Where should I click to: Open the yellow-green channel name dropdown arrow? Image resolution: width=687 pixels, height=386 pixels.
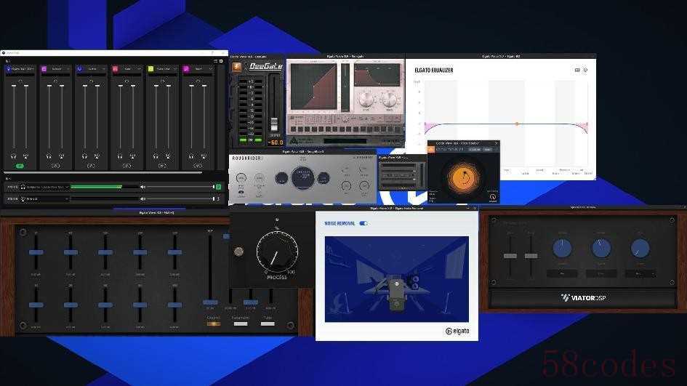tap(174, 69)
